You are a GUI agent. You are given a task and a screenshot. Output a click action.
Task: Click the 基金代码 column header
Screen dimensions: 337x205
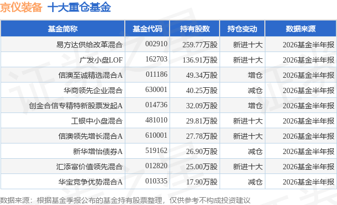click(x=147, y=29)
